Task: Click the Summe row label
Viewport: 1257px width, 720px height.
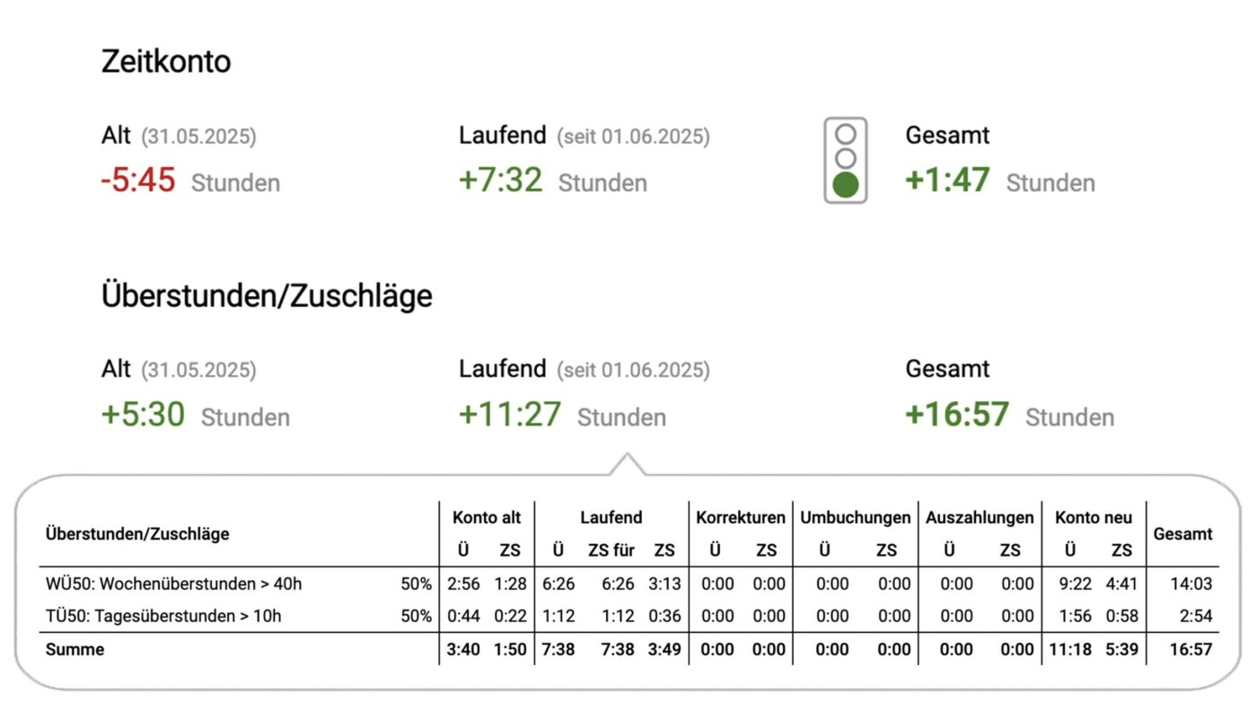Action: tap(75, 649)
